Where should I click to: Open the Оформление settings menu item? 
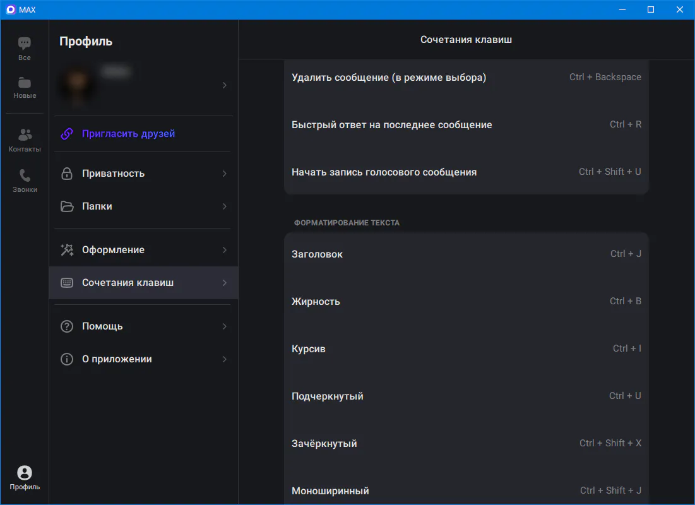click(x=114, y=250)
